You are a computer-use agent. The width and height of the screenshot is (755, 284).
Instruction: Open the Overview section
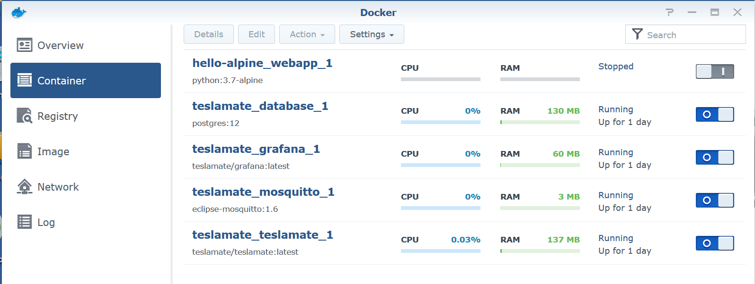click(86, 45)
